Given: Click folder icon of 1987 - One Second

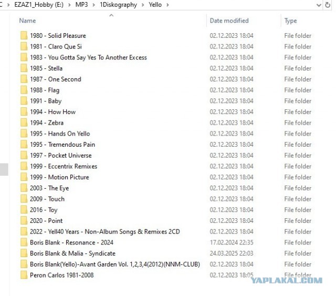Looking at the screenshot, I should pyautogui.click(x=24, y=79).
